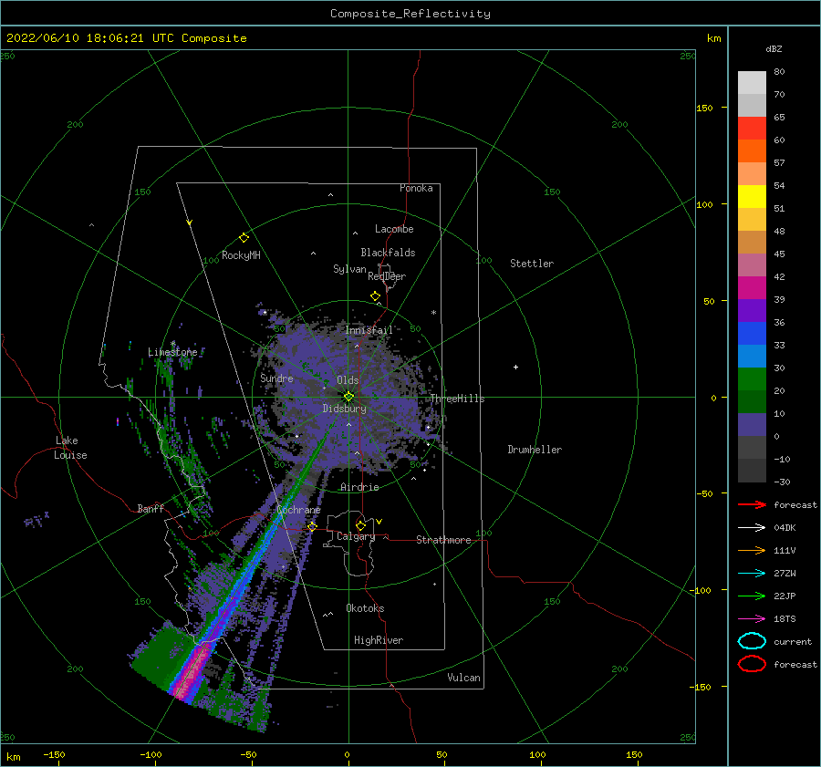Click the yellow diamond marker below RedDeer

pyautogui.click(x=376, y=296)
